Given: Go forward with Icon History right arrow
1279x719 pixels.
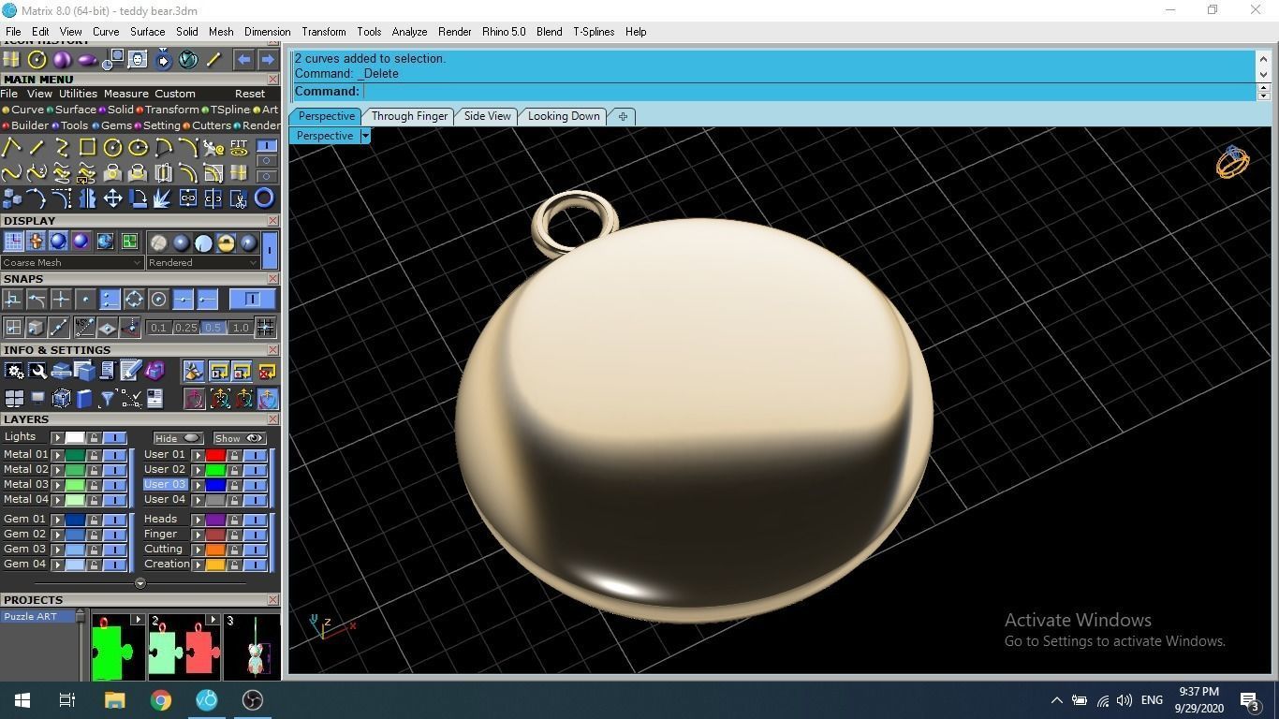Looking at the screenshot, I should pyautogui.click(x=267, y=60).
